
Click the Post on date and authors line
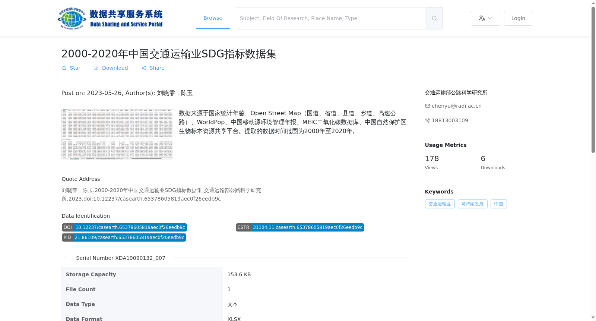pyautogui.click(x=127, y=93)
